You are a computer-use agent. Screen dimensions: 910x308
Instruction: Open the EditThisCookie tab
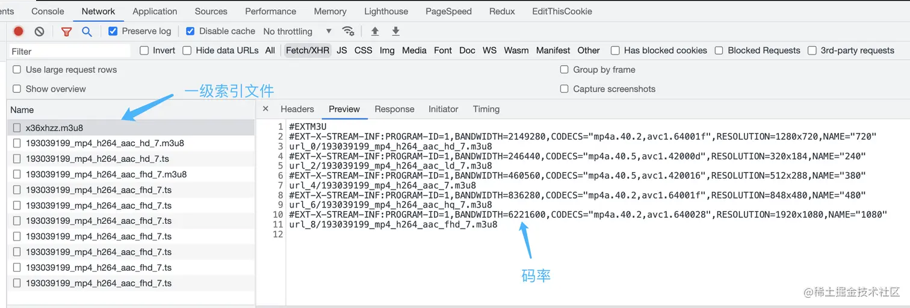click(x=562, y=11)
